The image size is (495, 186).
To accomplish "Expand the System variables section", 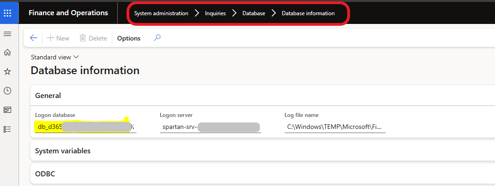I will coord(263,151).
